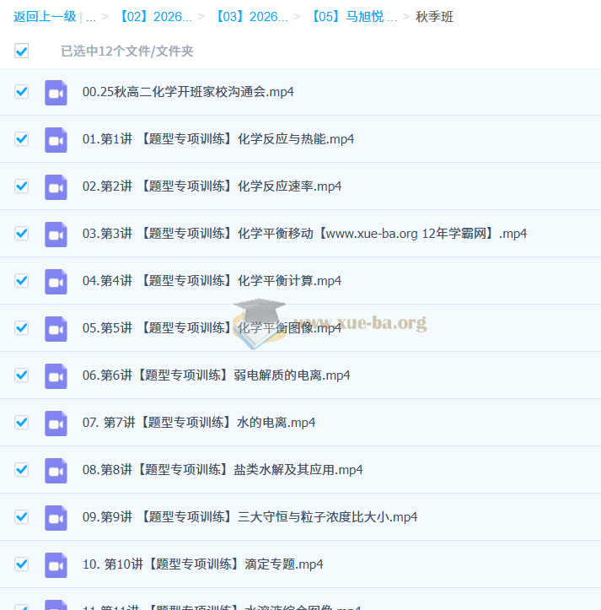The width and height of the screenshot is (601, 610).
Task: Click video icon beside 01.第1讲 化学反应与热能
Action: coord(56,139)
